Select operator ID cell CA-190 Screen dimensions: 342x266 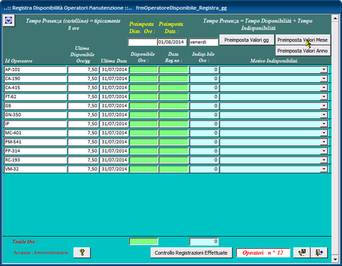pos(36,79)
